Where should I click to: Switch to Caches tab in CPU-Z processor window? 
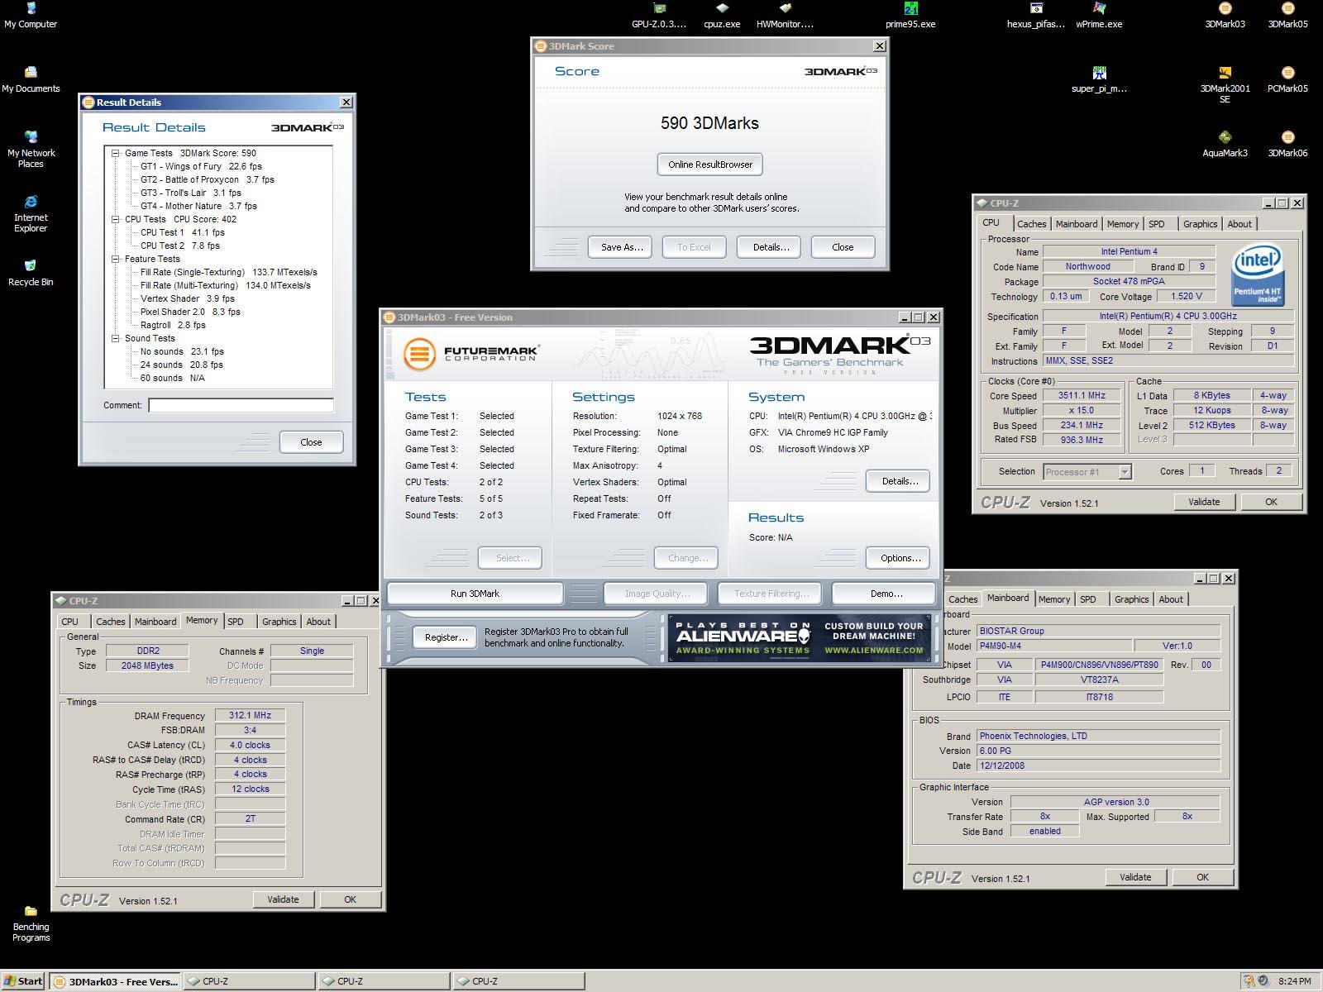pos(1031,224)
